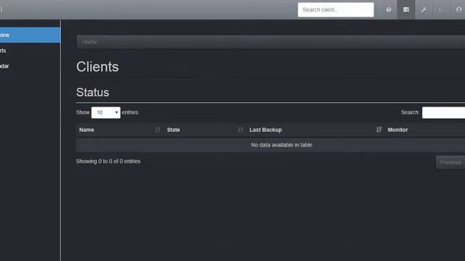Click the Previous pagination button
The image size is (465, 261).
point(450,162)
